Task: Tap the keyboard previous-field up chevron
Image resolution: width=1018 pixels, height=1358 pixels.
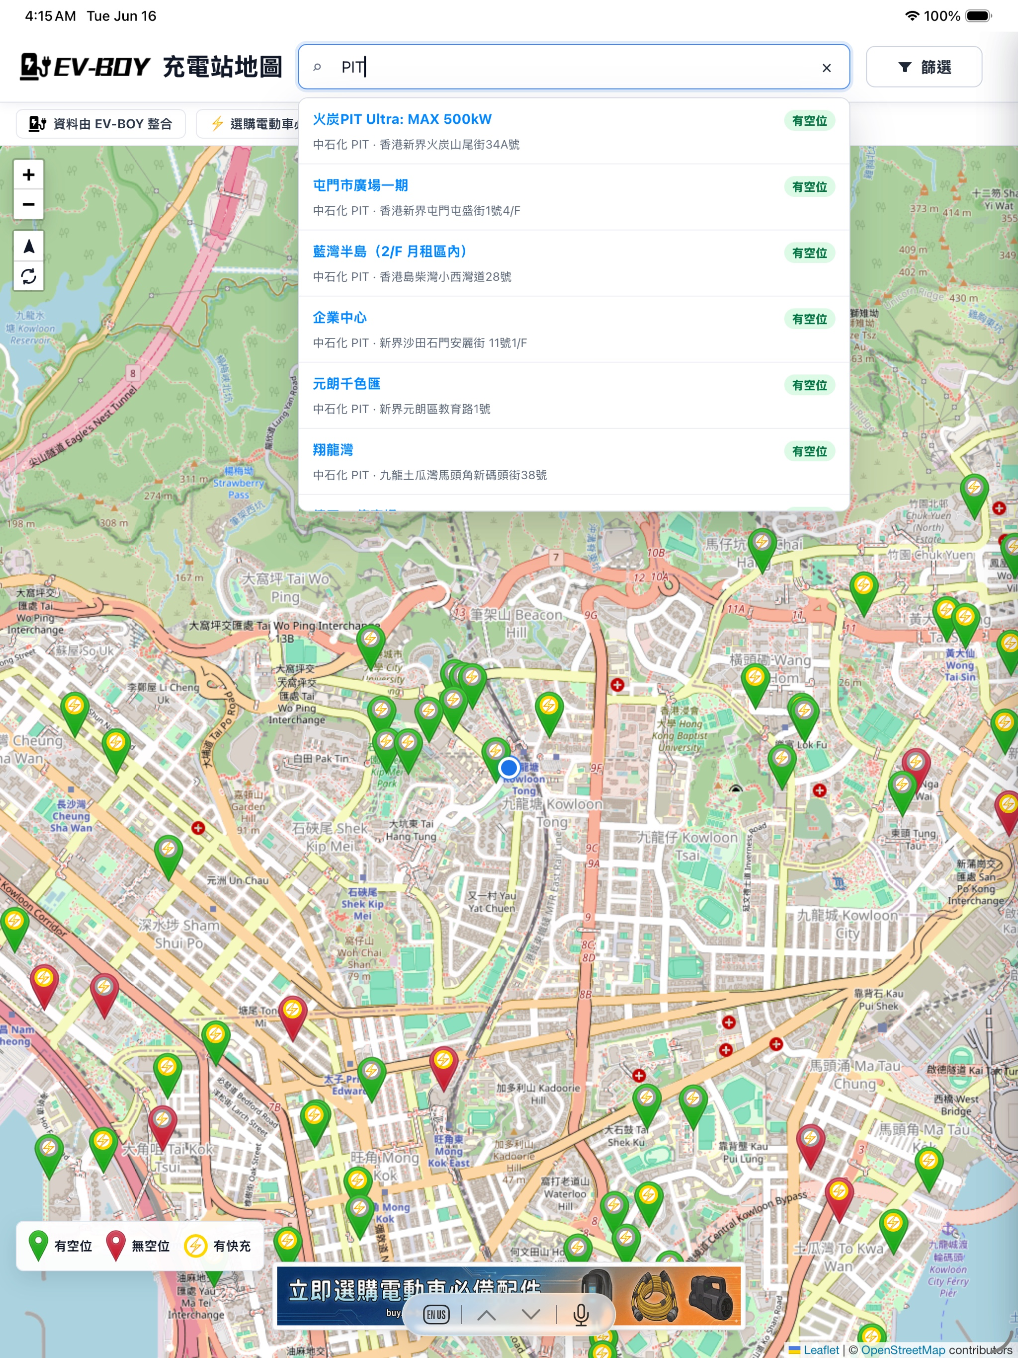Action: point(486,1314)
